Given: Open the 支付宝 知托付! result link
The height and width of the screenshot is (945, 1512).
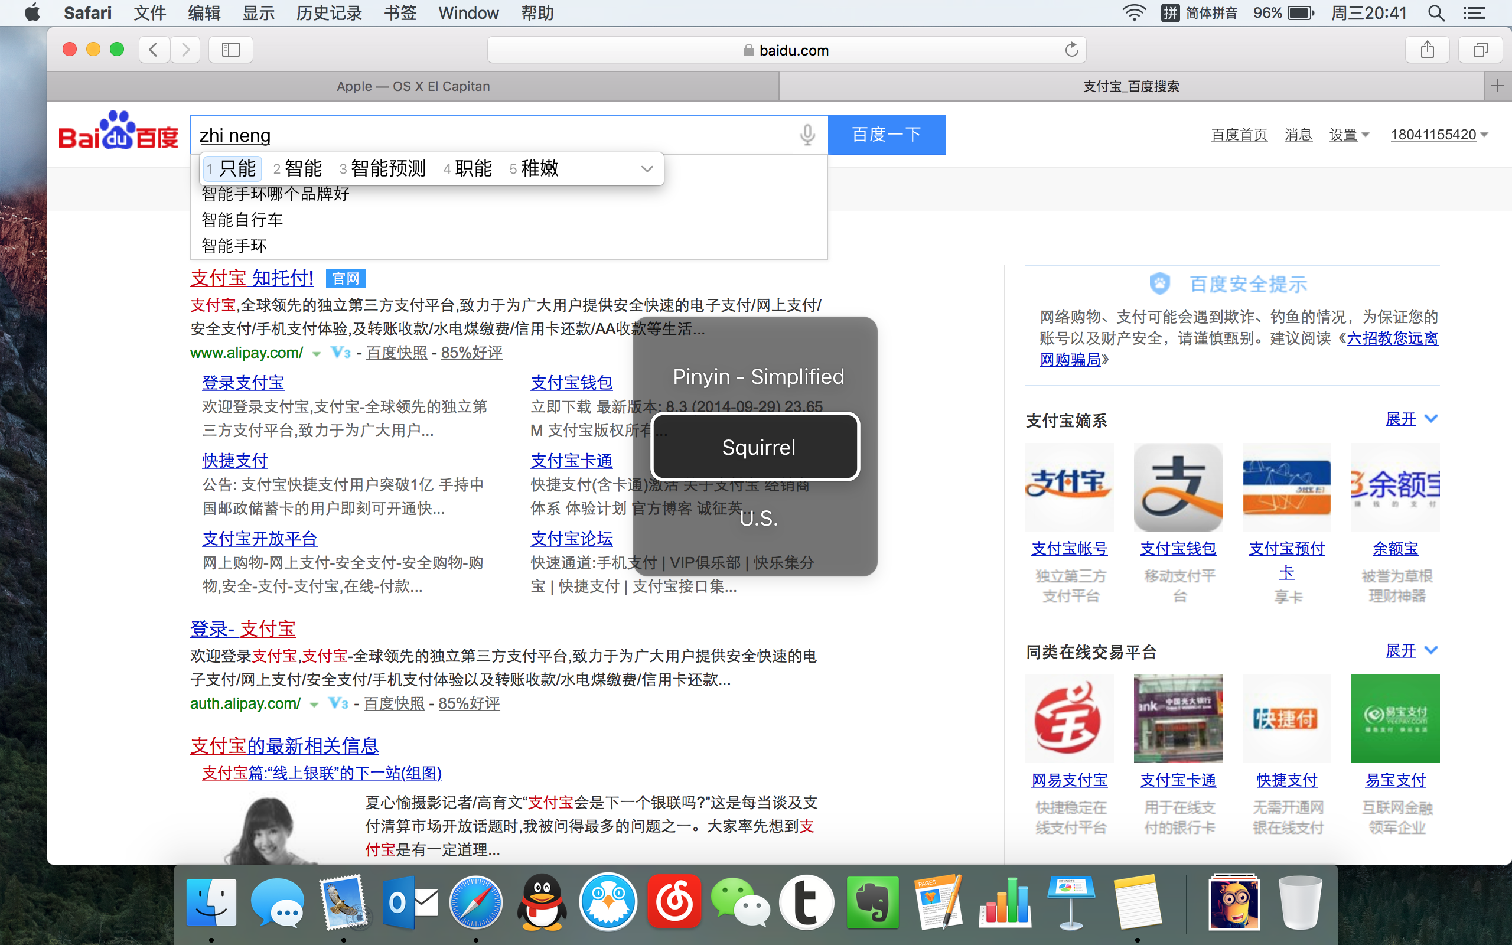Looking at the screenshot, I should (x=252, y=278).
